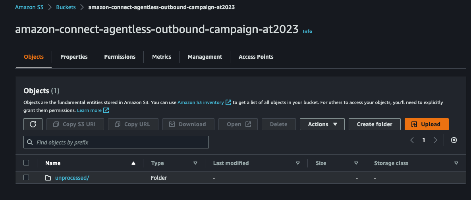Follow the Amazon S3 inventory link
Viewport: 471px width, 200px height.
pos(201,102)
